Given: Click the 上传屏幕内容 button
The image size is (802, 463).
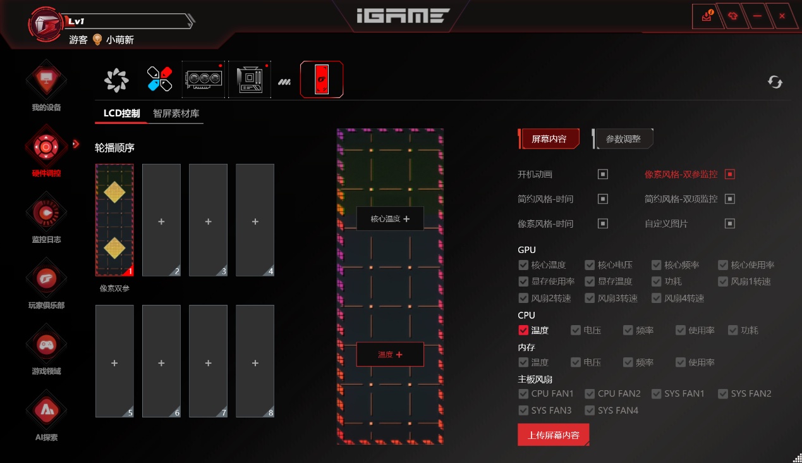Looking at the screenshot, I should 553,435.
